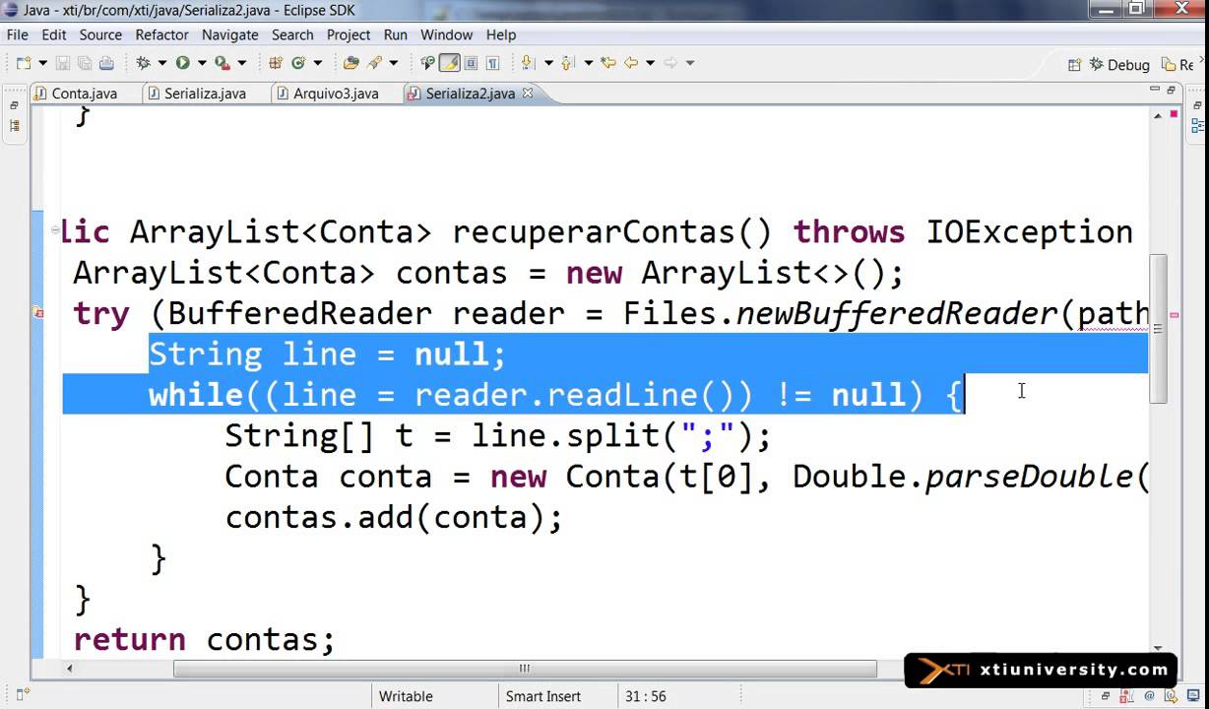Image resolution: width=1209 pixels, height=709 pixels.
Task: Expand the Back history dropdown arrow
Action: 650,63
